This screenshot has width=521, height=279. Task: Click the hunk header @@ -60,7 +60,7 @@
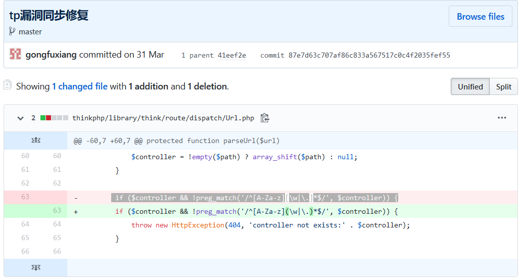click(x=176, y=141)
